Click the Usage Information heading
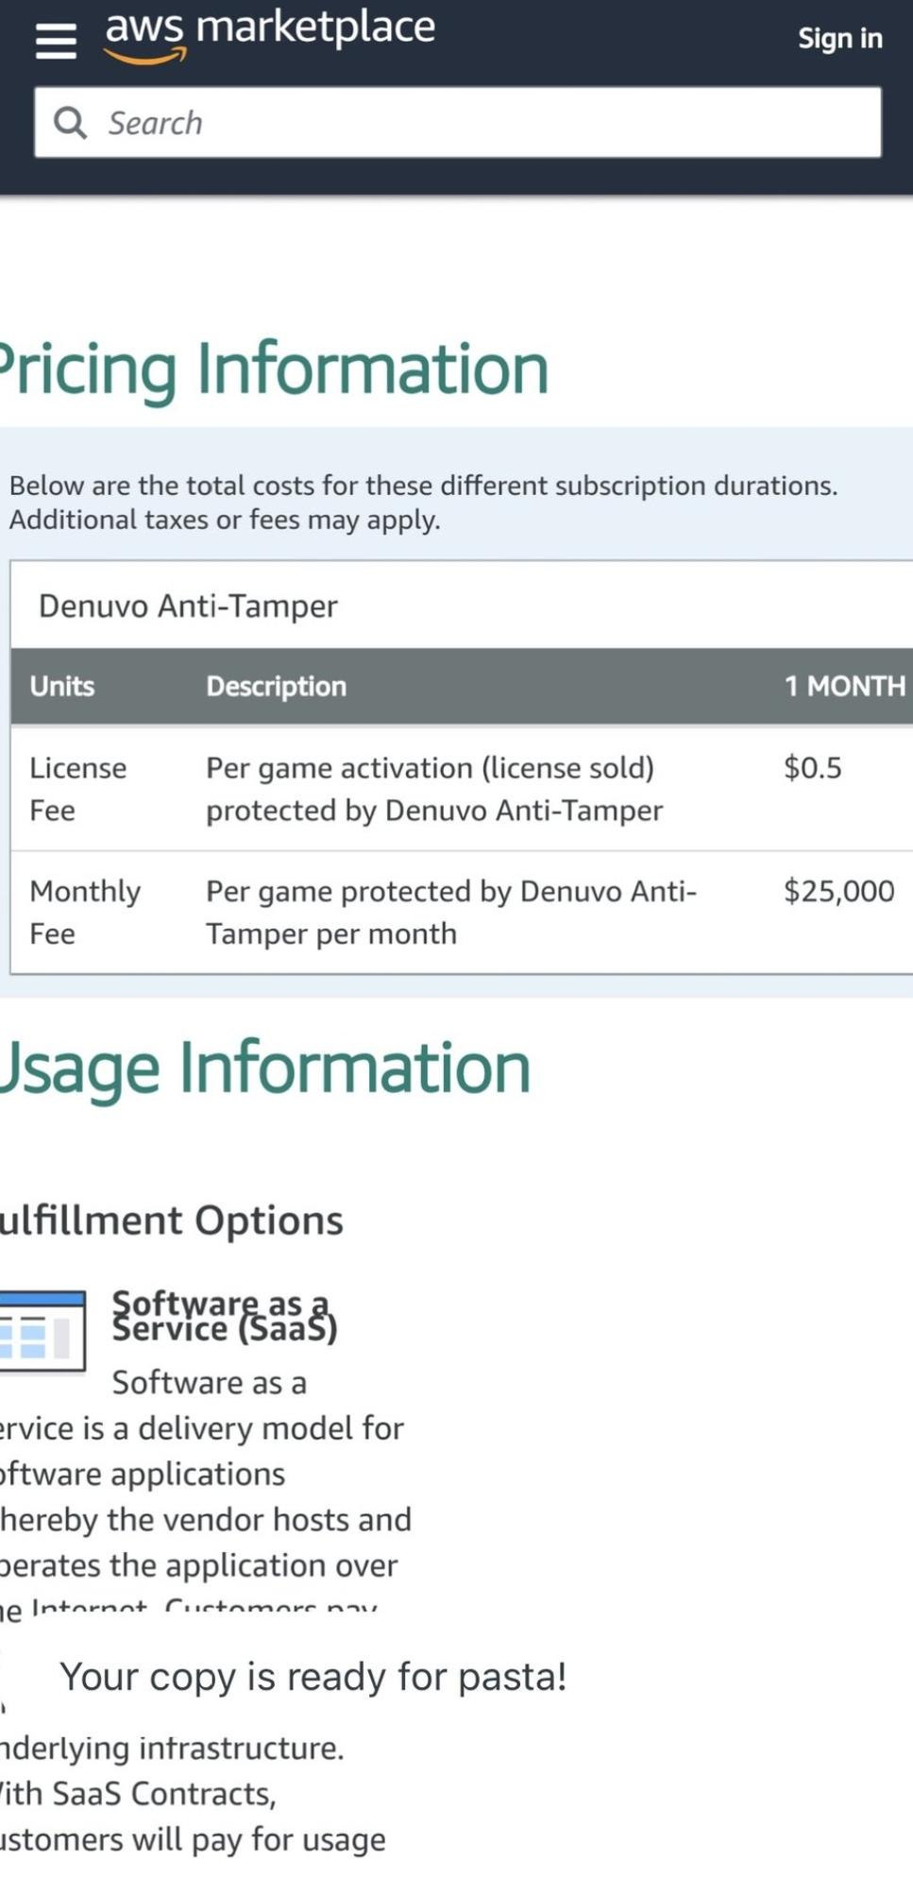The height and width of the screenshot is (1895, 913). (265, 1067)
